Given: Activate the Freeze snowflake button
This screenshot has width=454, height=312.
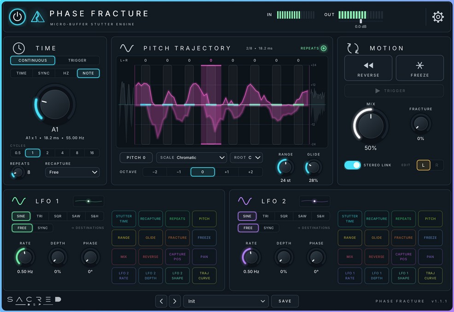Looking at the screenshot, I should tap(419, 68).
